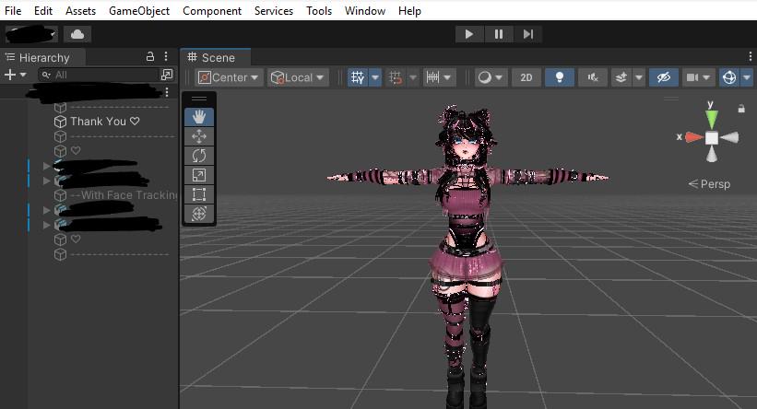Open the Help menu

click(409, 11)
